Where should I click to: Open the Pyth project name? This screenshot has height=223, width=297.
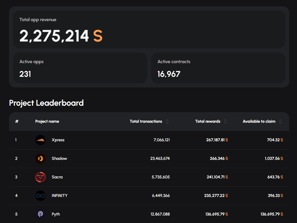(56, 214)
